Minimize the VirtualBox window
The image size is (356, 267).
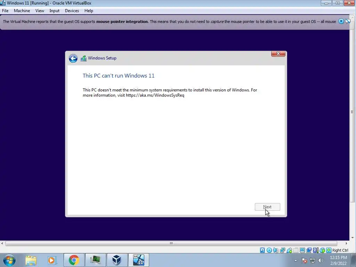(326, 3)
